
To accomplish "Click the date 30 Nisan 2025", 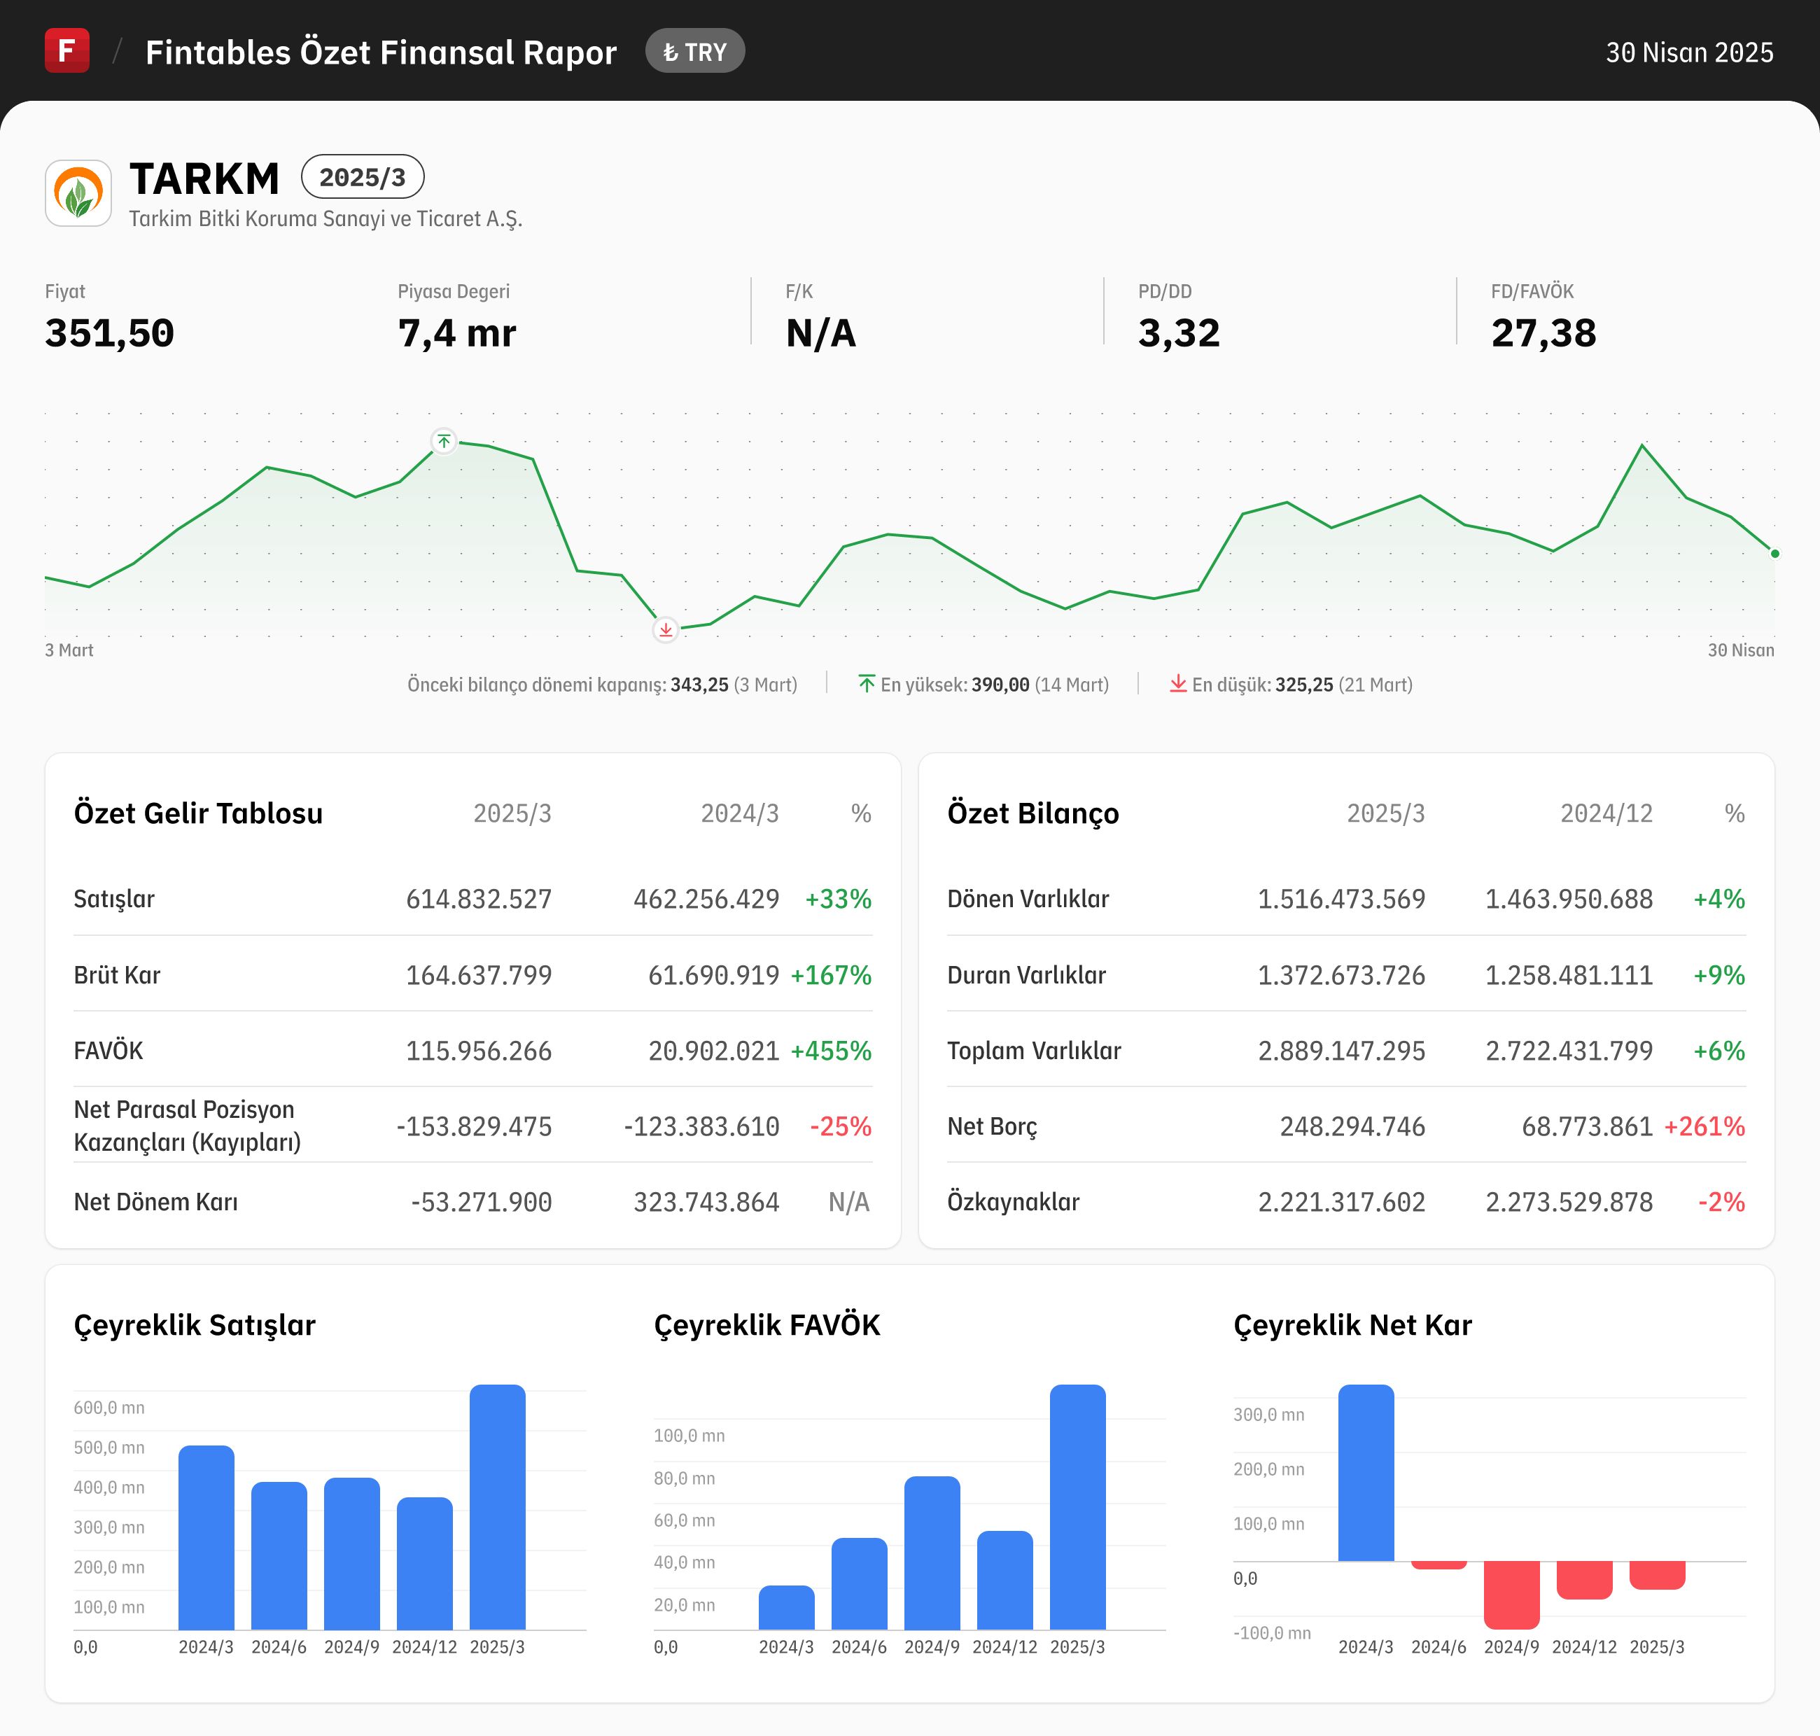I will coord(1690,52).
